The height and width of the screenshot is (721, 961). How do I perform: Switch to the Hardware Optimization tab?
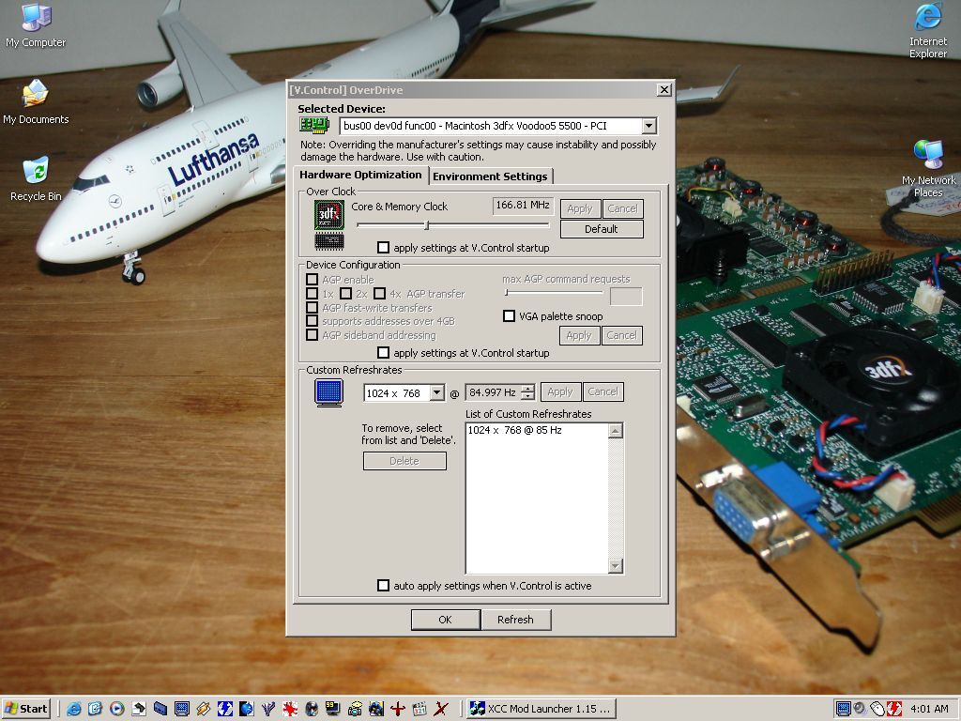(360, 175)
